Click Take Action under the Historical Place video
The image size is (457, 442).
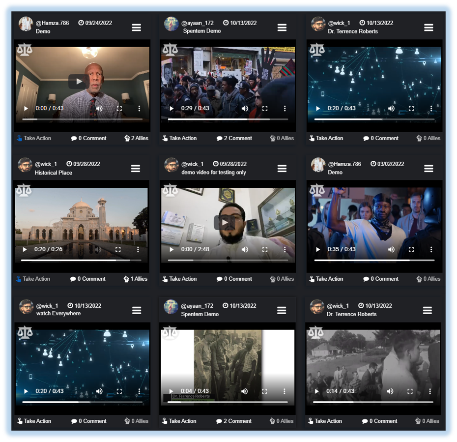32,279
